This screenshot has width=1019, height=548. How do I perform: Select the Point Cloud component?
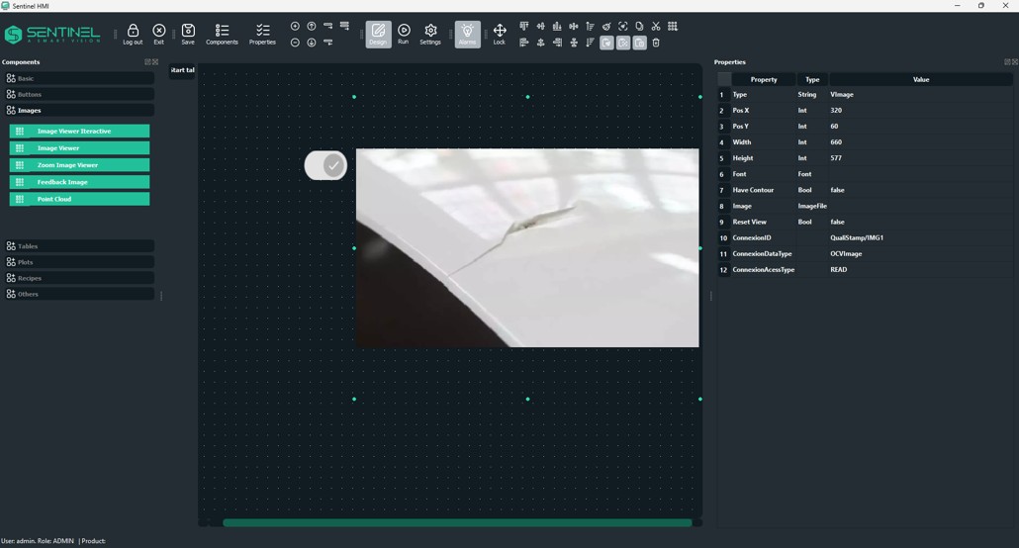79,199
